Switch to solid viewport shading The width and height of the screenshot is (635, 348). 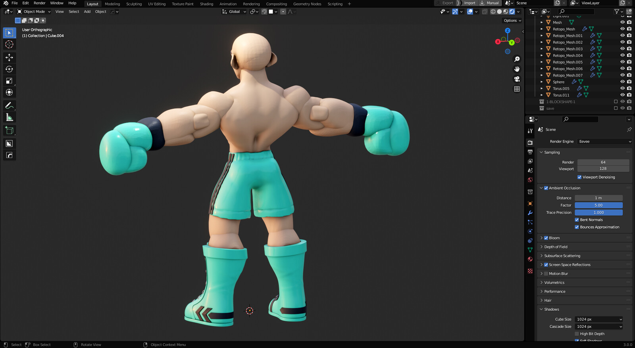(x=499, y=11)
